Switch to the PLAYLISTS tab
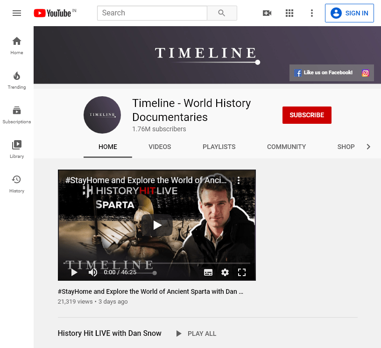The width and height of the screenshot is (381, 348). pos(219,147)
